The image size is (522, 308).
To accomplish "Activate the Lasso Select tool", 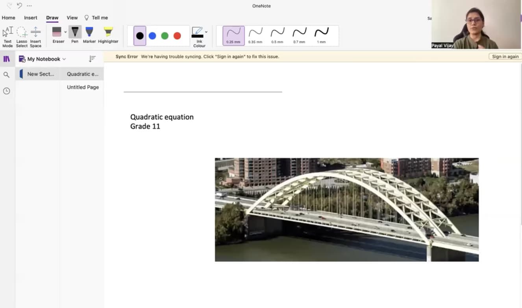I will pyautogui.click(x=22, y=37).
